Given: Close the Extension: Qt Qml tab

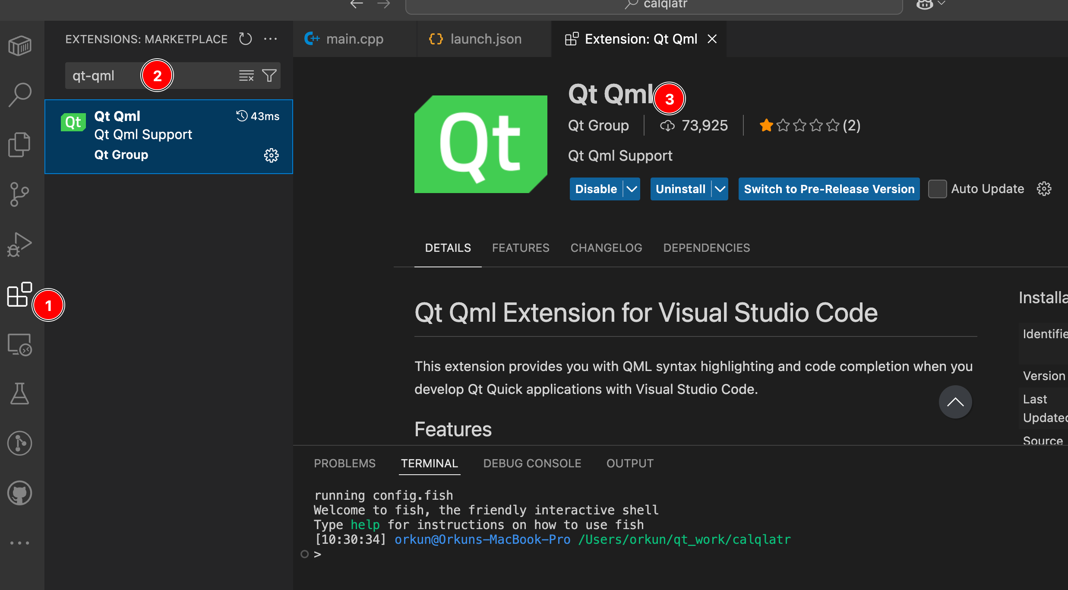Looking at the screenshot, I should pos(712,39).
